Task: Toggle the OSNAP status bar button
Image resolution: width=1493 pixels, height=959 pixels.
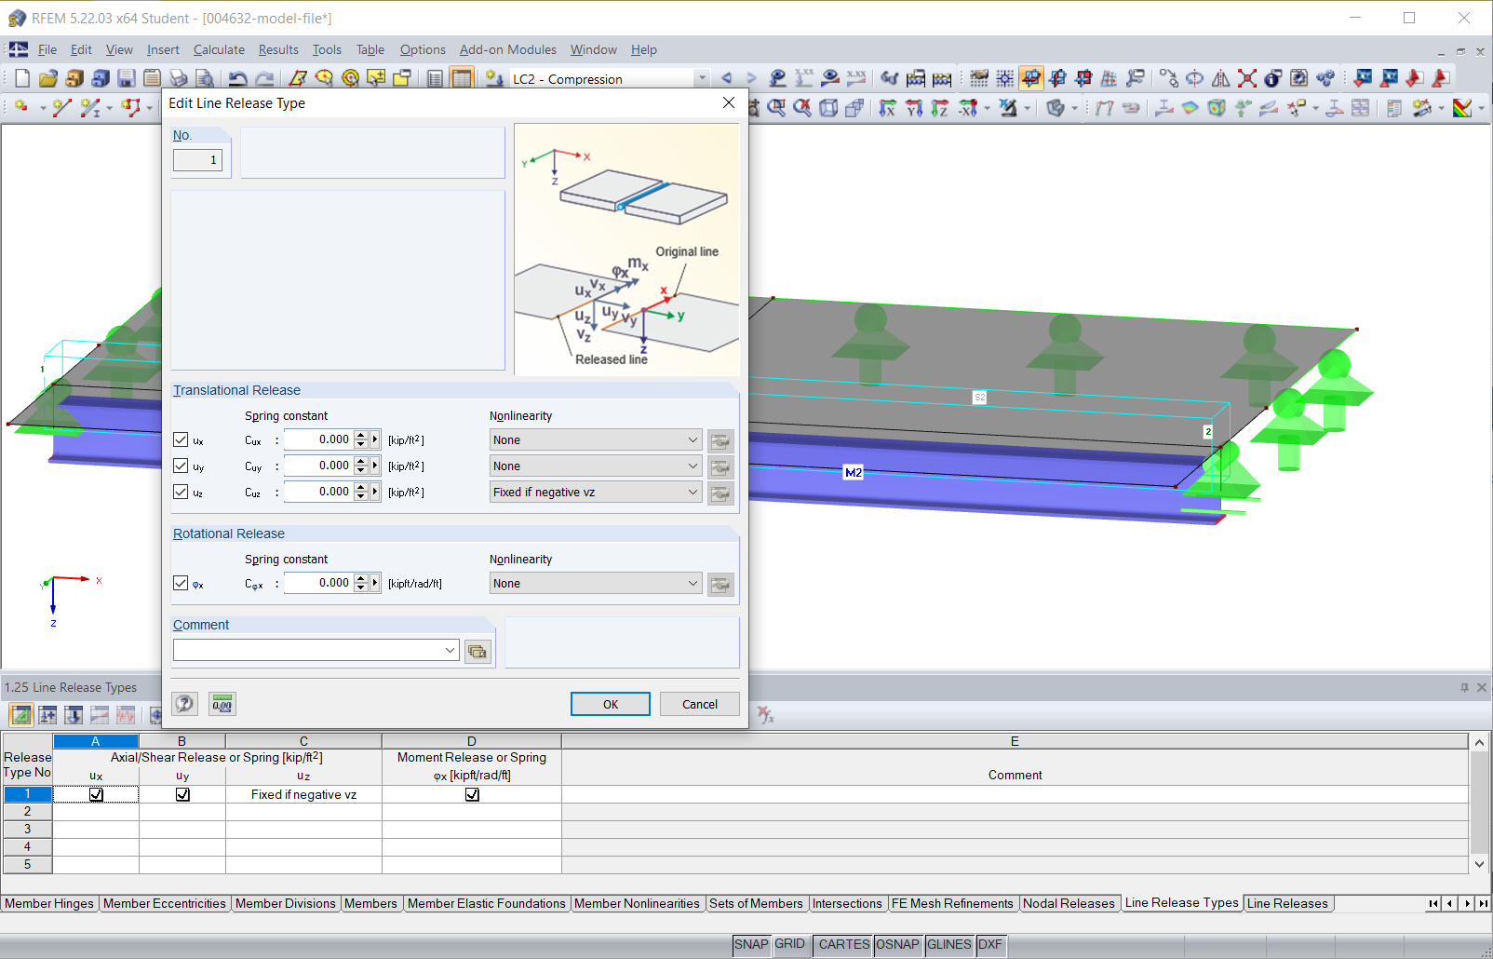Action: coord(897,944)
